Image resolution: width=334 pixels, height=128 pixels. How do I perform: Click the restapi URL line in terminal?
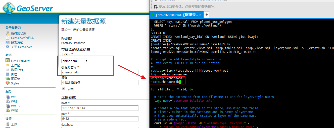[x=189, y=71]
